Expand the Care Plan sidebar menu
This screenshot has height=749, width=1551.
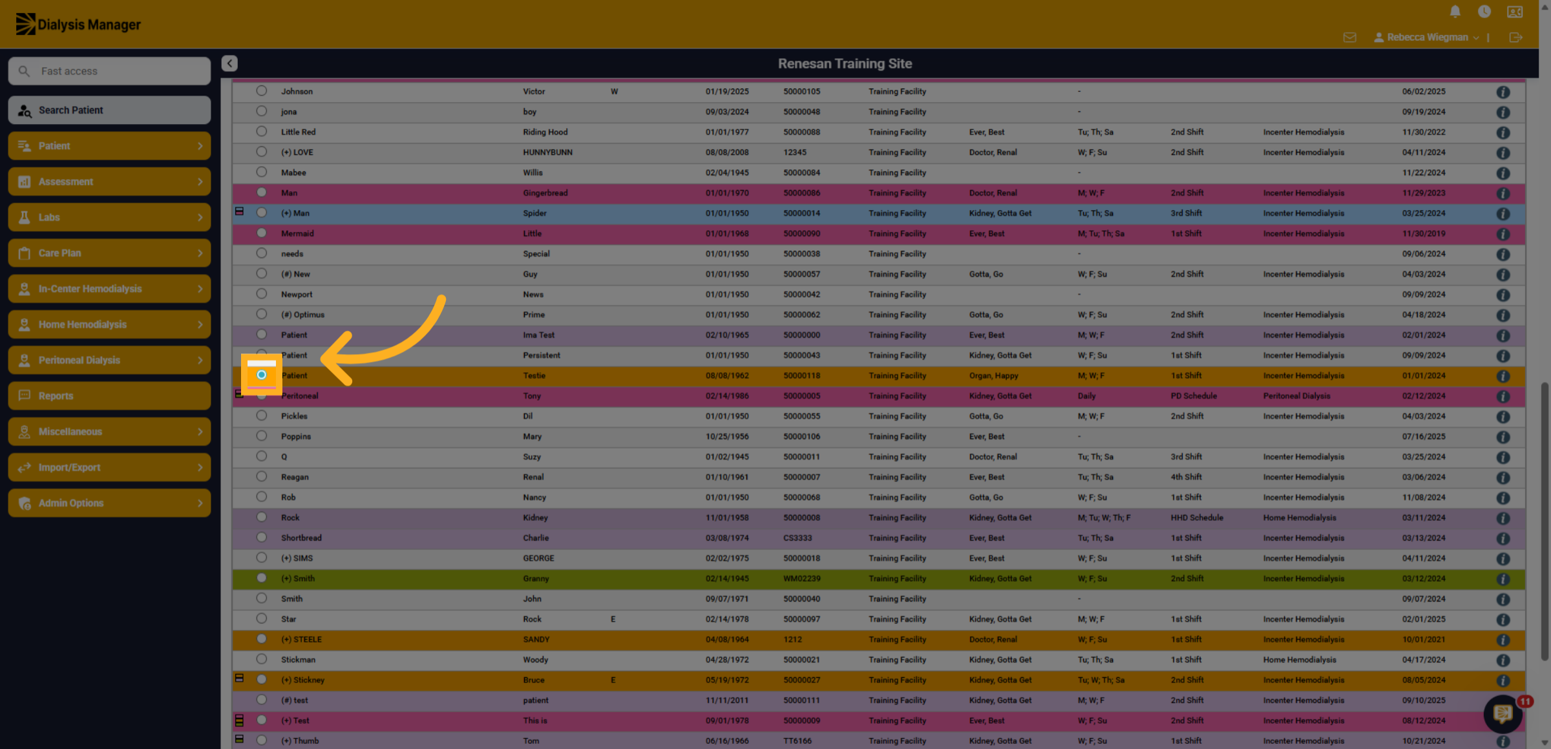click(x=109, y=253)
